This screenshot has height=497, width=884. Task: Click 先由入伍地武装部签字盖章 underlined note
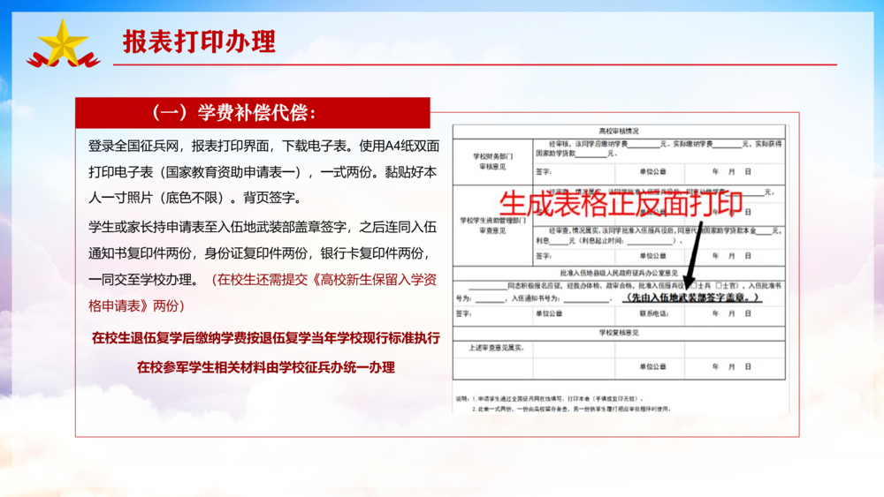coord(691,298)
